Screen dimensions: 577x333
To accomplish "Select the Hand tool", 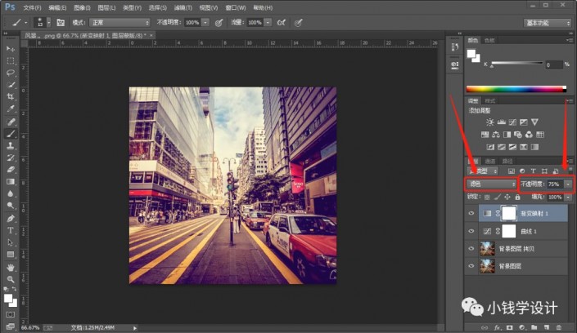I will pos(11,267).
